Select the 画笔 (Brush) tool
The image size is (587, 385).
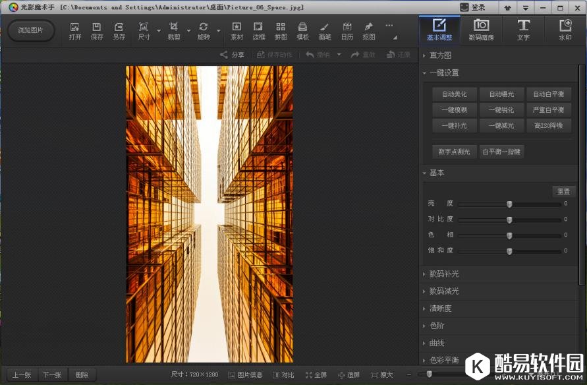(x=324, y=31)
